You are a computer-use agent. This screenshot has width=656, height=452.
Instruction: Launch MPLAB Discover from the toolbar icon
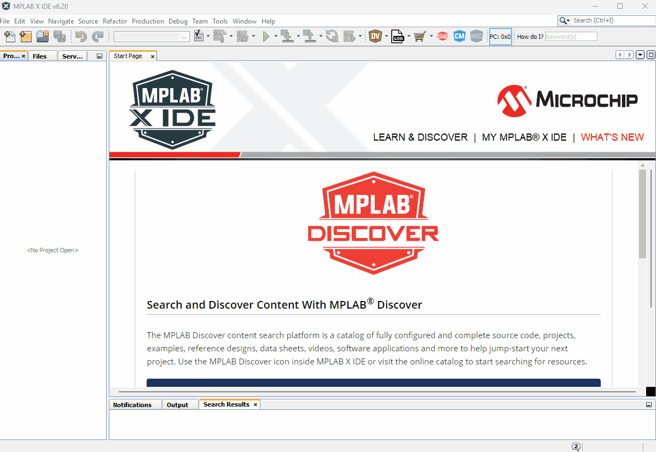[443, 37]
